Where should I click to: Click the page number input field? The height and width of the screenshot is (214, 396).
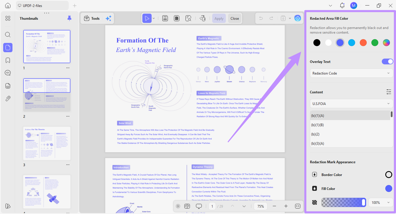(x=212, y=206)
